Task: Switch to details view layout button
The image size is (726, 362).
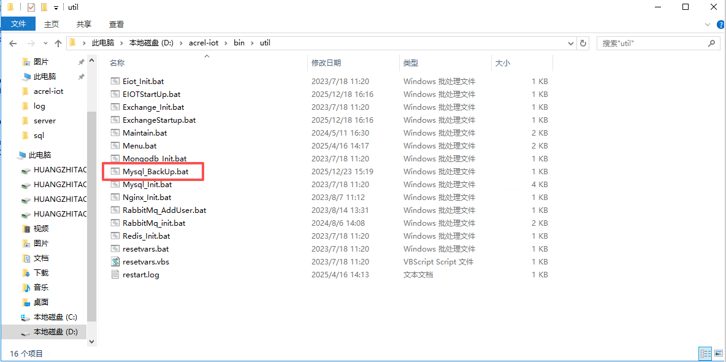Action: pyautogui.click(x=705, y=353)
